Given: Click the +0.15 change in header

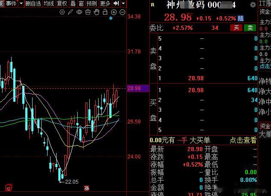Looking at the screenshot, I should pos(204,18).
